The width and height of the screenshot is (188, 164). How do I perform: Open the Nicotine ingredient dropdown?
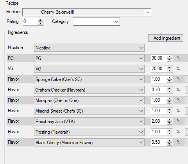click(x=89, y=48)
